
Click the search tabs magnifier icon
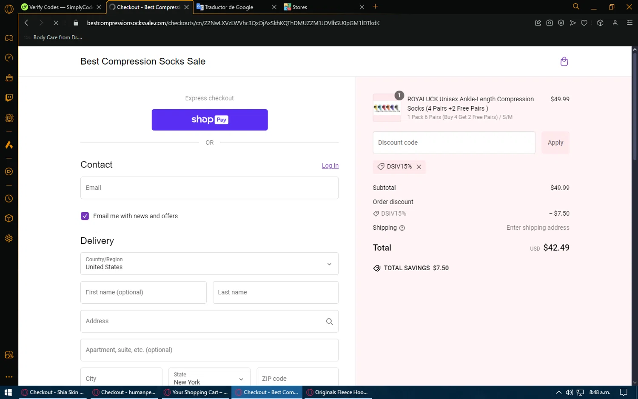576,7
